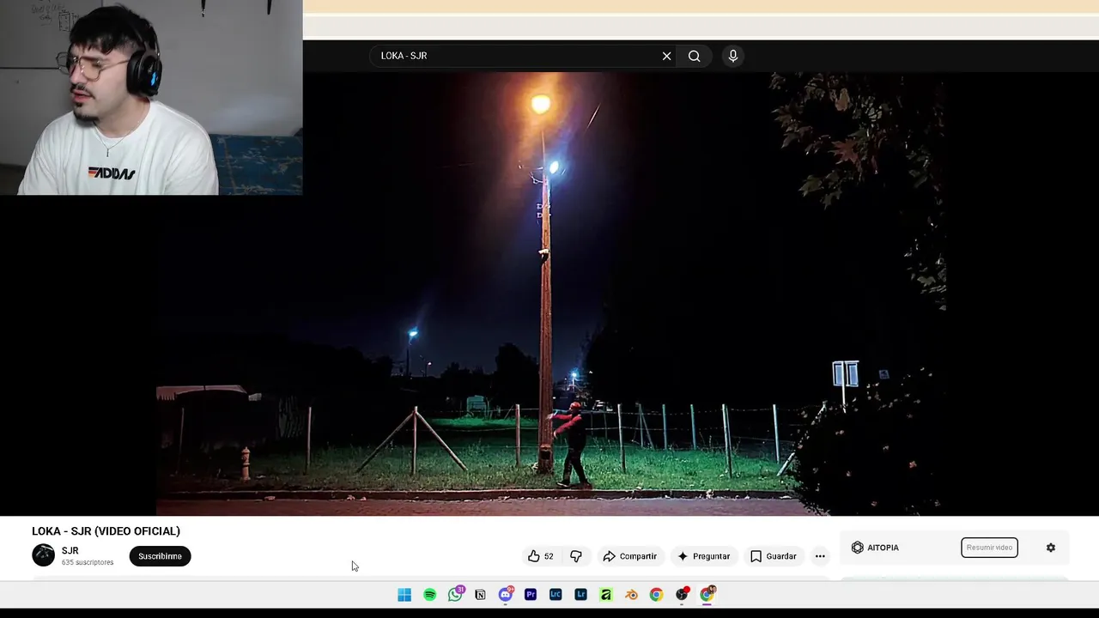Activate voice search microphone icon
1099x618 pixels.
tap(732, 56)
